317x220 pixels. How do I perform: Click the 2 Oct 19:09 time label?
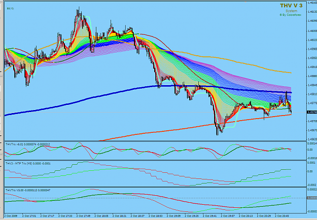click(173, 216)
